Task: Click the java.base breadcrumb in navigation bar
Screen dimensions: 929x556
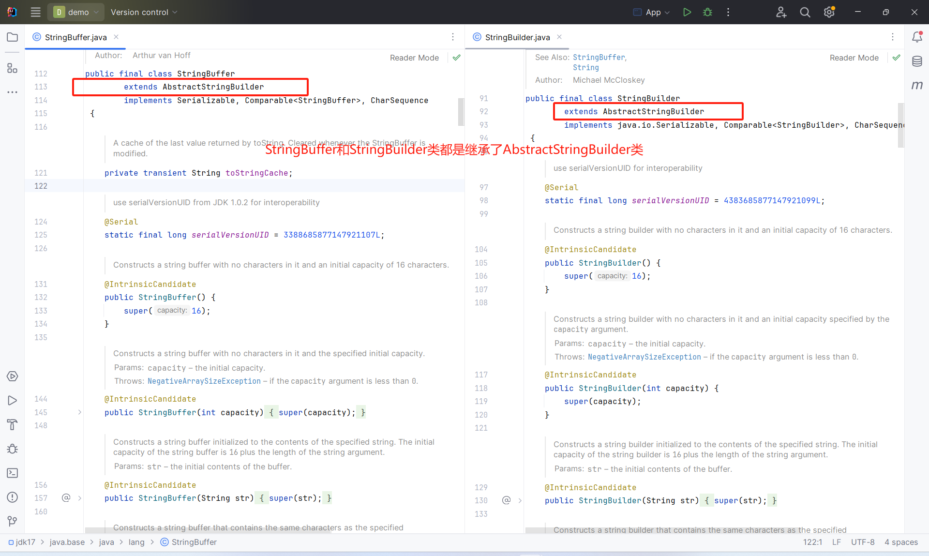Action: point(67,542)
